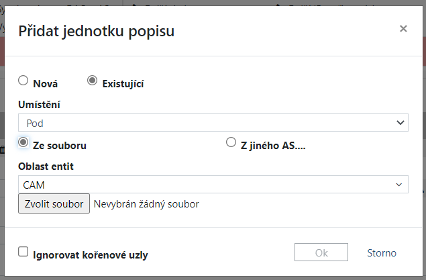Select the Nová radio button

tap(23, 81)
